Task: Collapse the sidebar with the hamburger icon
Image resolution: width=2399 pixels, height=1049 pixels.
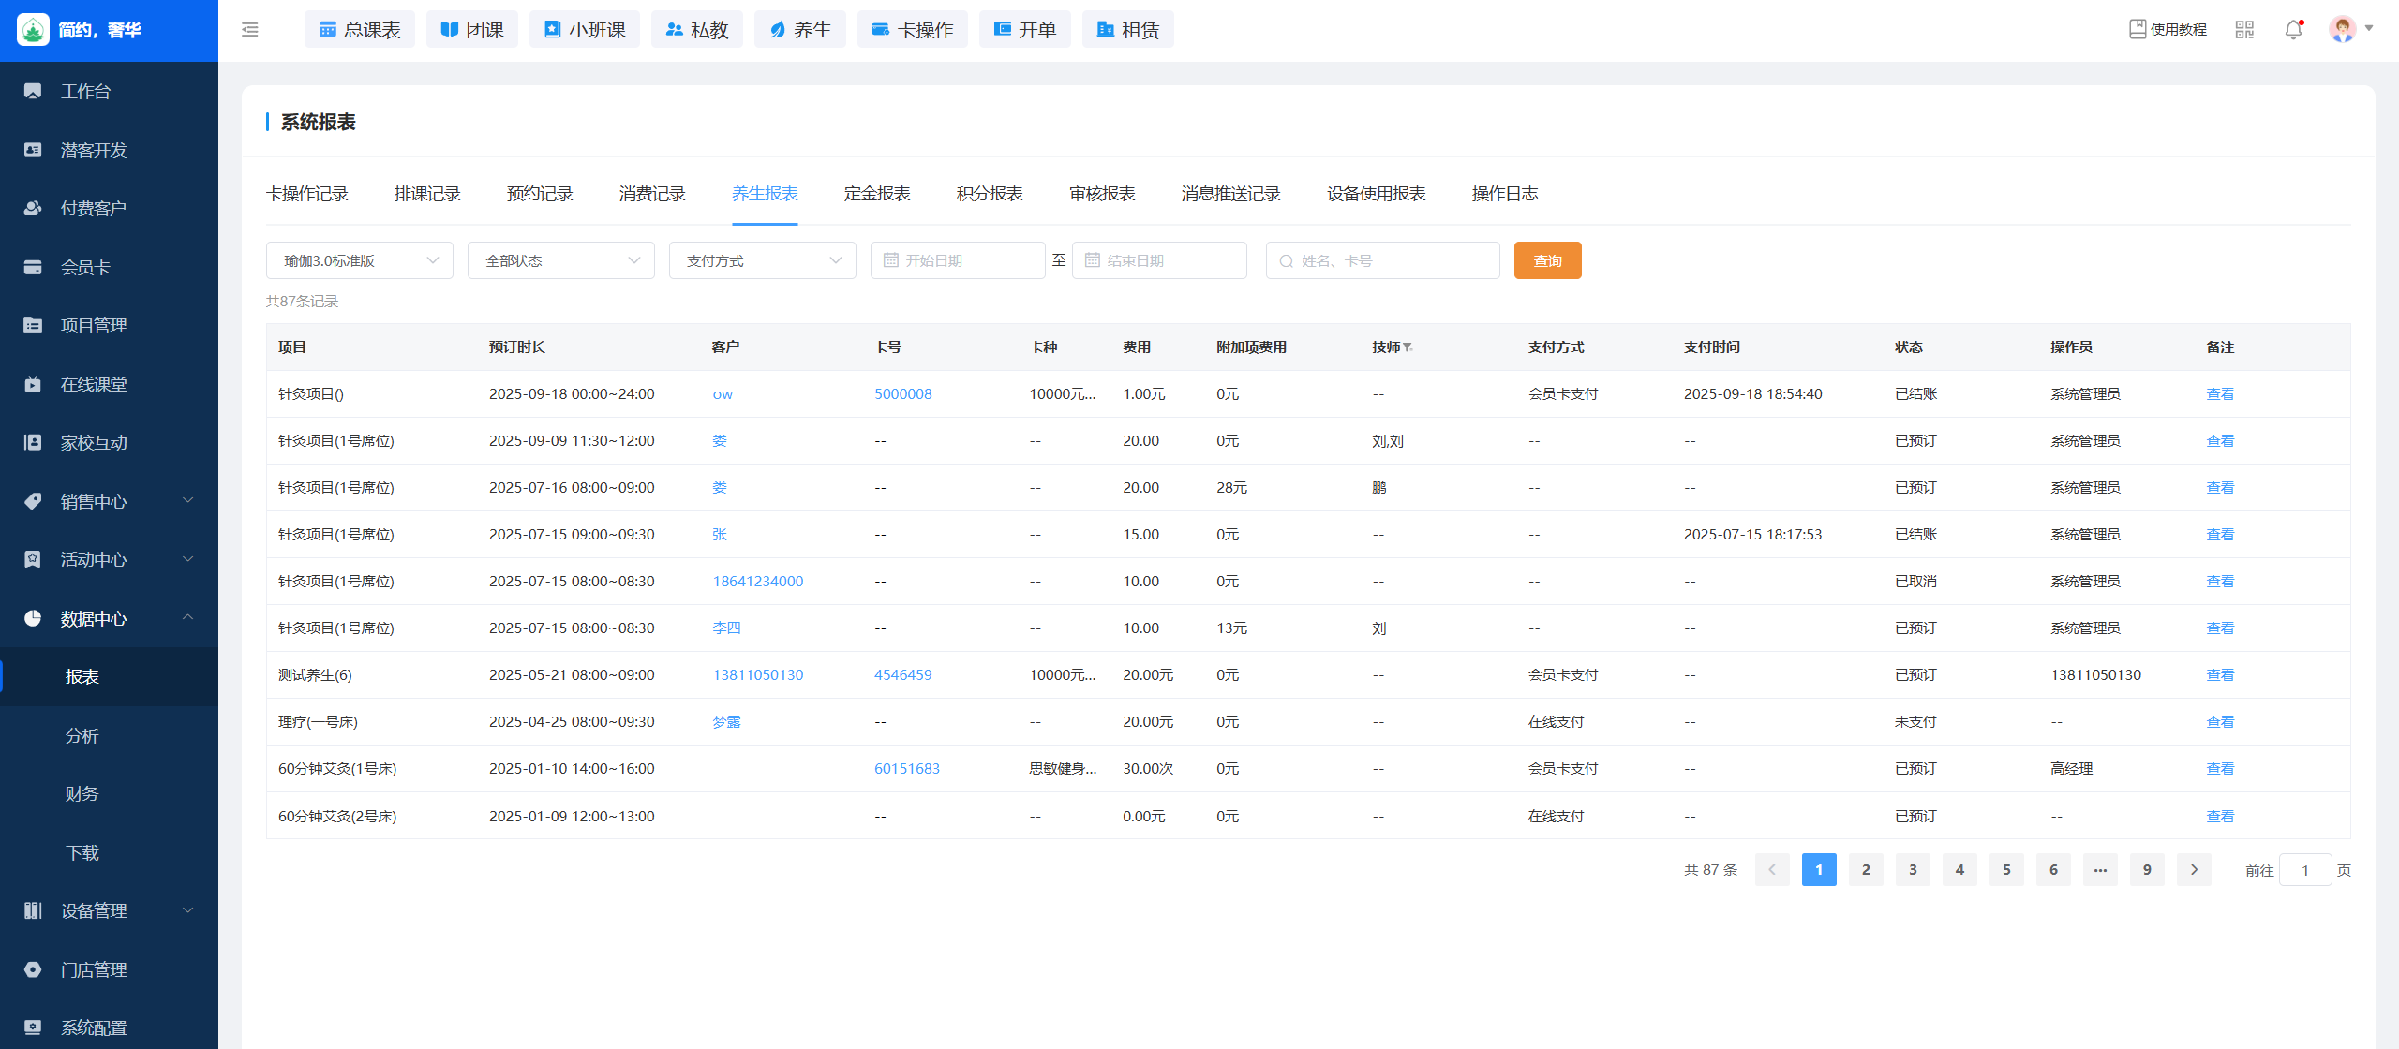Action: 250,30
